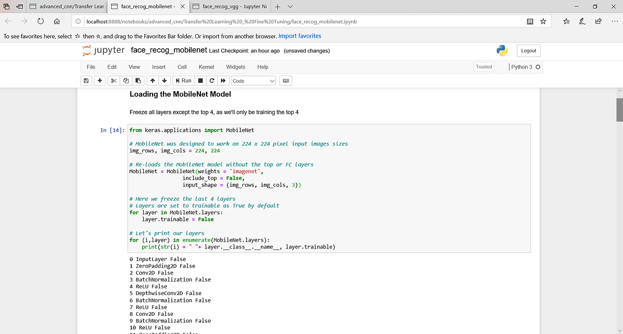Paste cells below using the toolbar icon

(138, 80)
